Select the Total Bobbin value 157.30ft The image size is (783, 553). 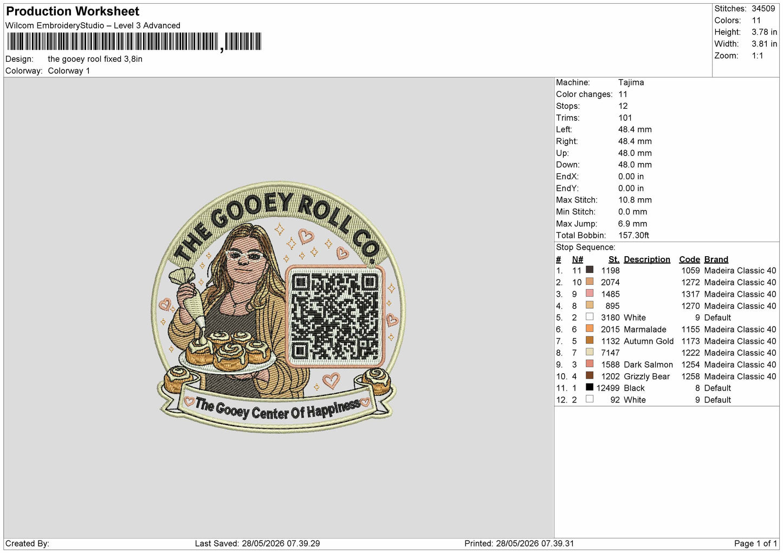click(x=634, y=236)
